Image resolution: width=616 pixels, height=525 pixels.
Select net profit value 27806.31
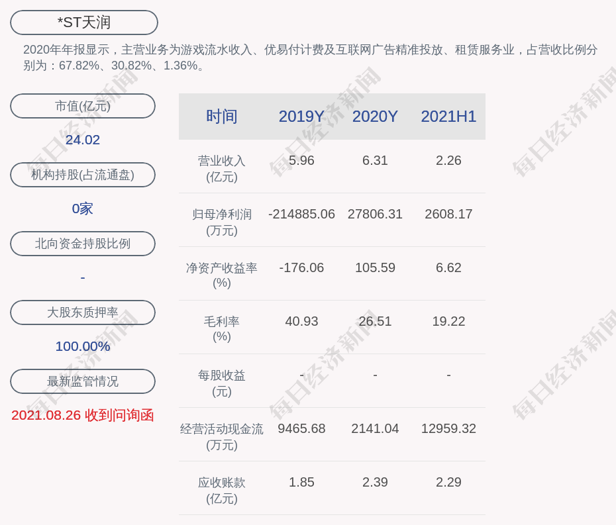coord(375,214)
